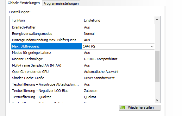Screen dimensions: 182x116
Task: Click the Aus value for Dreifach-Puffer
Action: coord(87,27)
